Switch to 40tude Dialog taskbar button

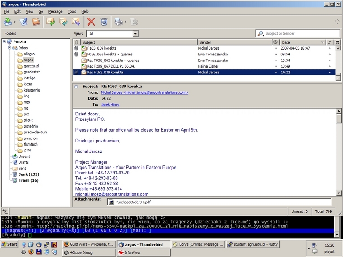tap(89, 252)
